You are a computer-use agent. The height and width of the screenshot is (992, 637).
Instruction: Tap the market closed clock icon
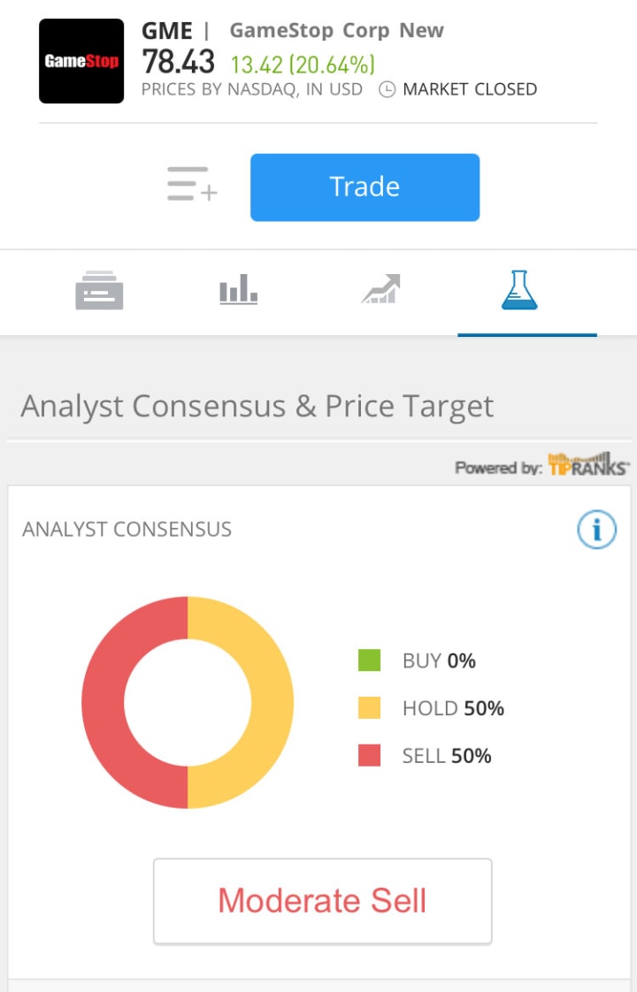click(x=387, y=89)
